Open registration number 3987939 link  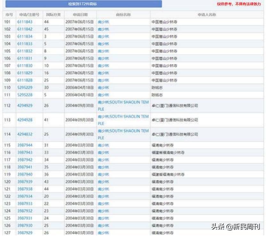[25, 182]
